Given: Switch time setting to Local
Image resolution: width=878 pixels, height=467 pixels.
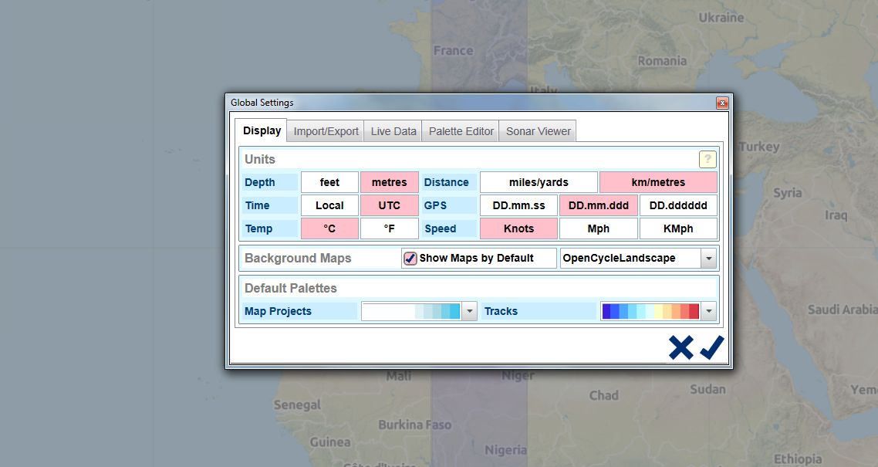Looking at the screenshot, I should (329, 206).
